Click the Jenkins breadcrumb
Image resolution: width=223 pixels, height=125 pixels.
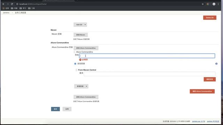click(x=6, y=13)
